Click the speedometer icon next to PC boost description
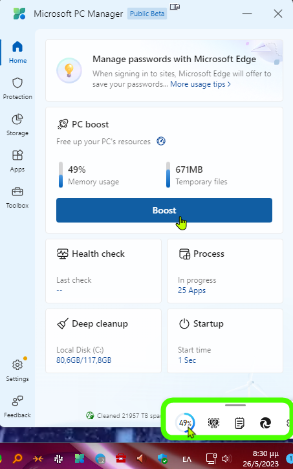This screenshot has height=469, width=293. [161, 141]
